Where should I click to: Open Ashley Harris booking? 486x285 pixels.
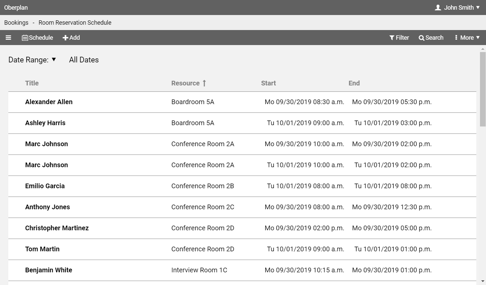coord(45,123)
